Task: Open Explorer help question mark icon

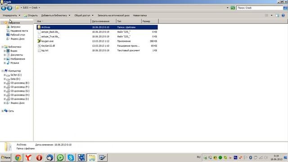Action: pos(283,15)
